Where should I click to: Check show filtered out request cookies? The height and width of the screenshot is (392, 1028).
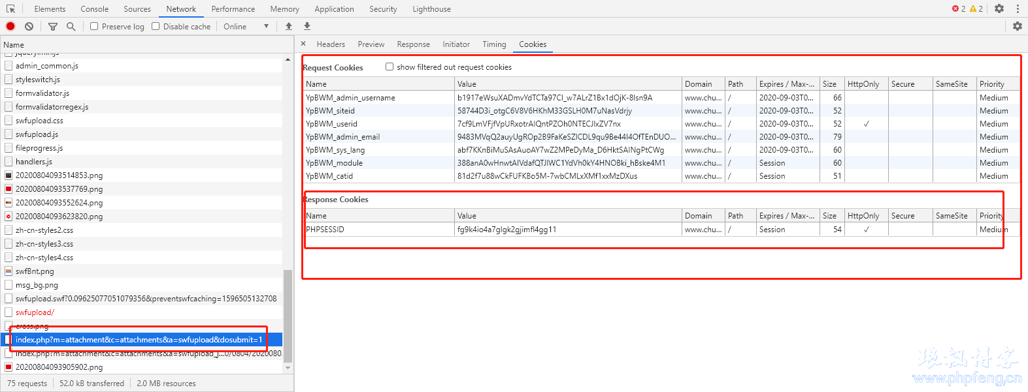coord(390,67)
